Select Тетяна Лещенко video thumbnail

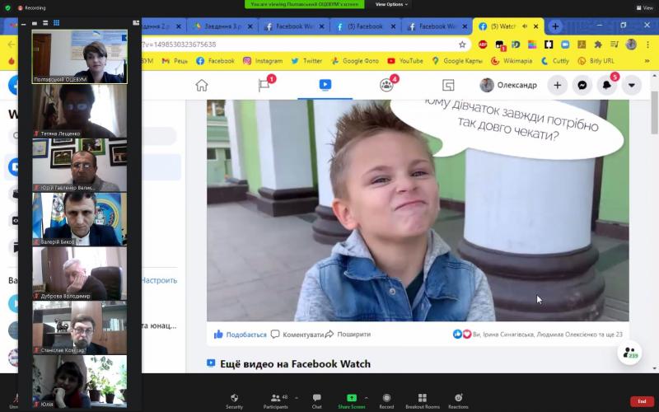coord(80,111)
